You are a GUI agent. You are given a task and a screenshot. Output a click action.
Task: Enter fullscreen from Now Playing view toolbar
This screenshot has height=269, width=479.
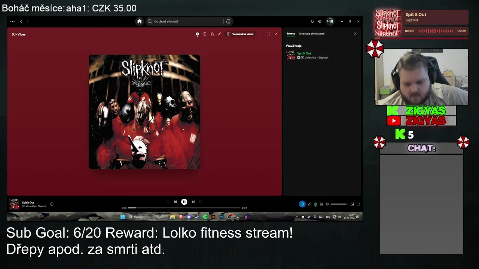268,34
